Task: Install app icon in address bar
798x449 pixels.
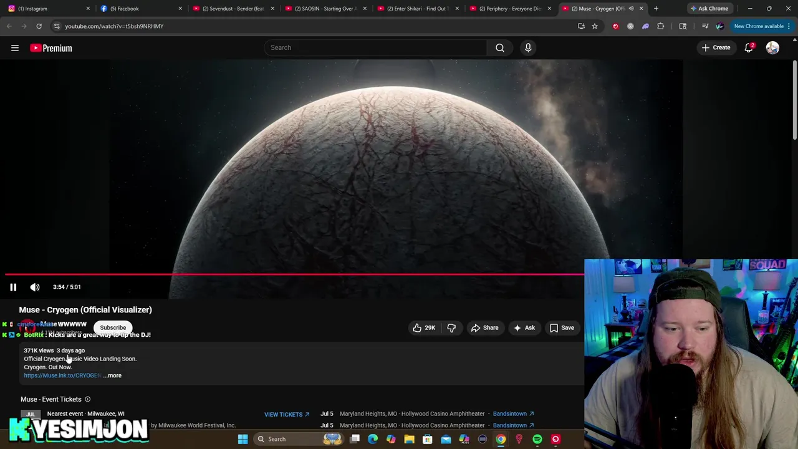Action: tap(581, 26)
